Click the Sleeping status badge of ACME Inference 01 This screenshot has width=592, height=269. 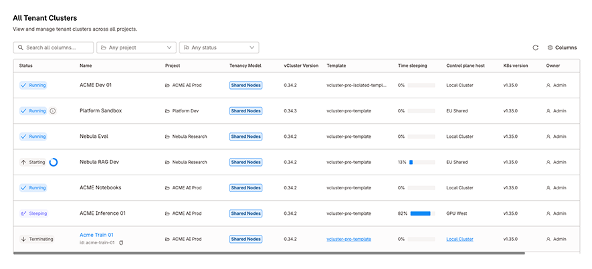coord(34,213)
